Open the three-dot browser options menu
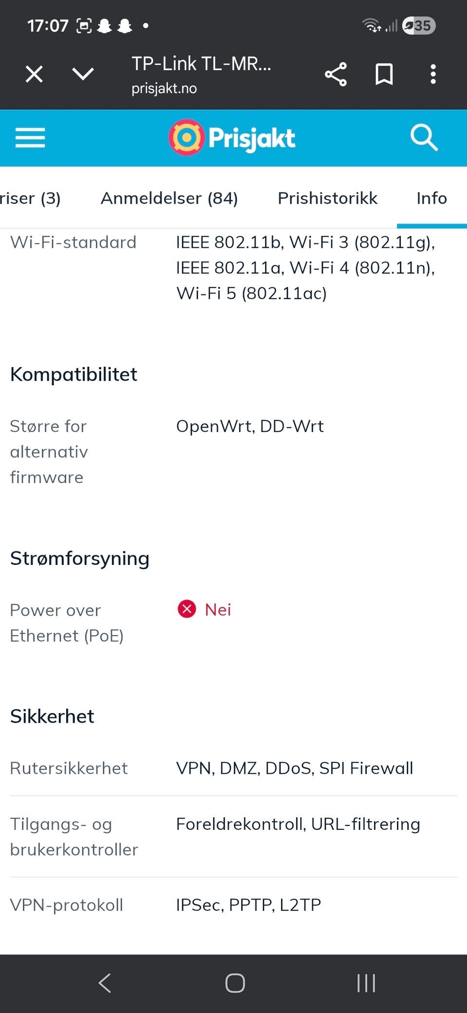The height and width of the screenshot is (1013, 467). (433, 75)
